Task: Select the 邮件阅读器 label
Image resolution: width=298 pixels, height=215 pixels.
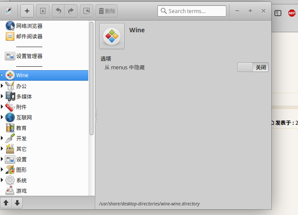Action: [29, 36]
